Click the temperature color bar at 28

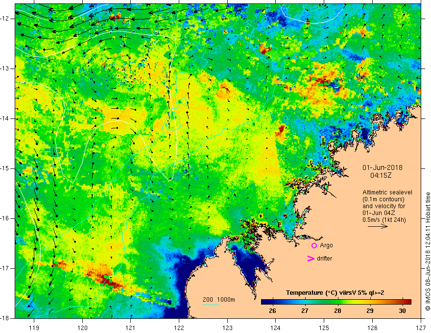point(337,302)
